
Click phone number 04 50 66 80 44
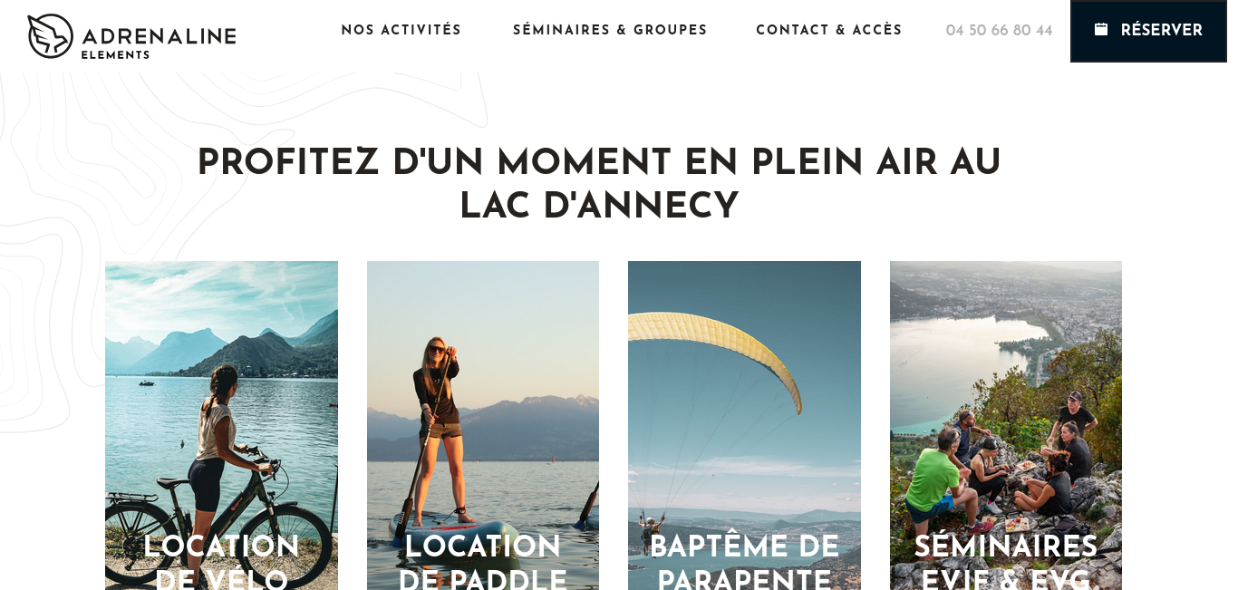[999, 31]
